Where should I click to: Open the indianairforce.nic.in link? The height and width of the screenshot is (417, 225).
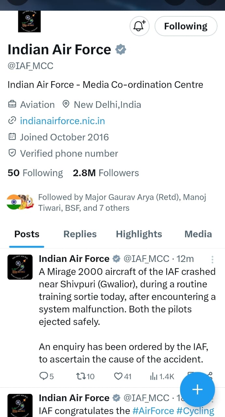(62, 121)
